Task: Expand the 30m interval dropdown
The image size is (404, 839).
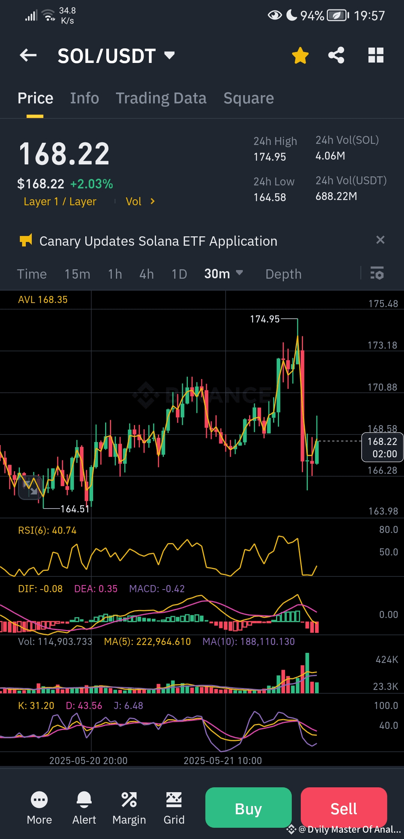Action: (x=224, y=274)
